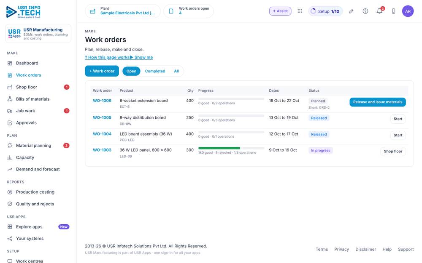Click the Production costing coin icon
The width and height of the screenshot is (422, 263).
tap(10, 192)
